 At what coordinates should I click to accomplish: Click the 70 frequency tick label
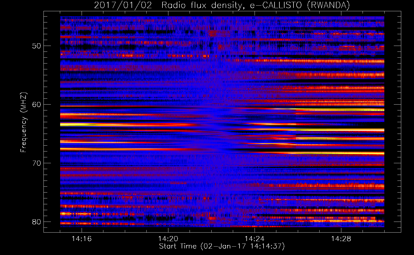pos(37,163)
